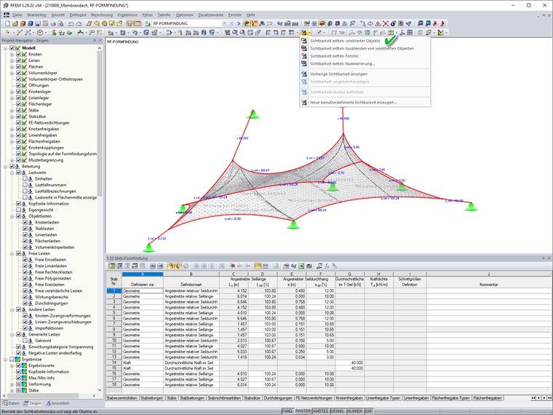Click the Vorherige Sichtbarkeit anzeigen icon
The image size is (553, 415).
click(x=304, y=74)
